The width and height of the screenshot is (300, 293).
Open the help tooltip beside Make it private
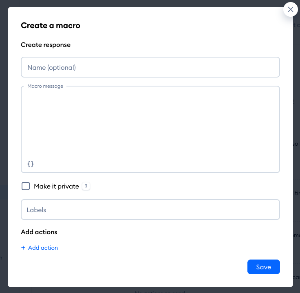tap(86, 186)
